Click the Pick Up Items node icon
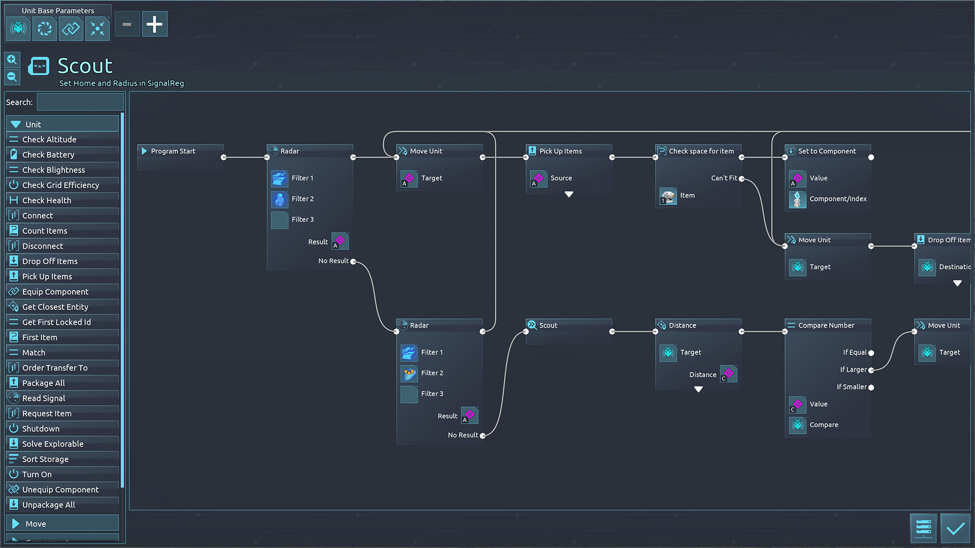Screen dimensions: 975x548 (x=532, y=151)
